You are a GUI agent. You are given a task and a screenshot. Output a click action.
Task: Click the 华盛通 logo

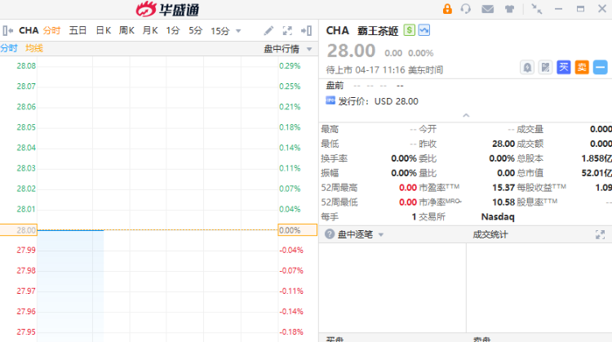[168, 9]
